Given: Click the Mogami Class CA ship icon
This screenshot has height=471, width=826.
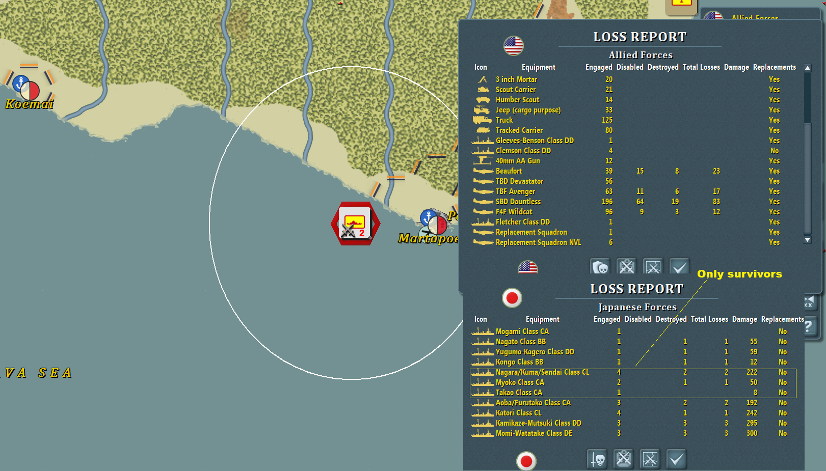Looking at the screenshot, I should [483, 331].
